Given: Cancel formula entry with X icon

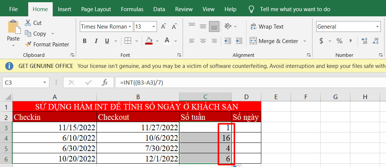Looking at the screenshot, I should 71,82.
